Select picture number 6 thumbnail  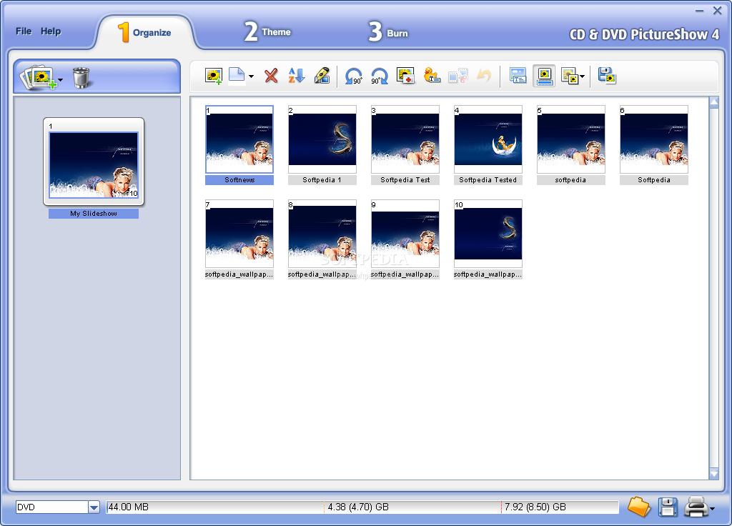pos(654,139)
